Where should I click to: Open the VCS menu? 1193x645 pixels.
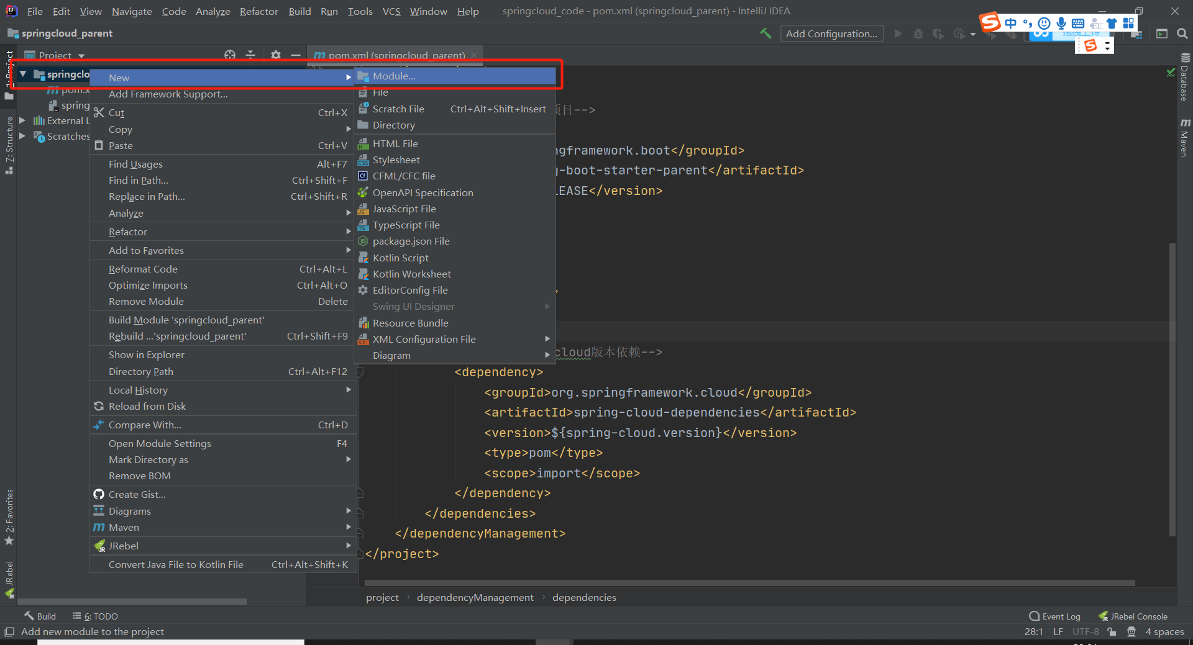point(391,11)
